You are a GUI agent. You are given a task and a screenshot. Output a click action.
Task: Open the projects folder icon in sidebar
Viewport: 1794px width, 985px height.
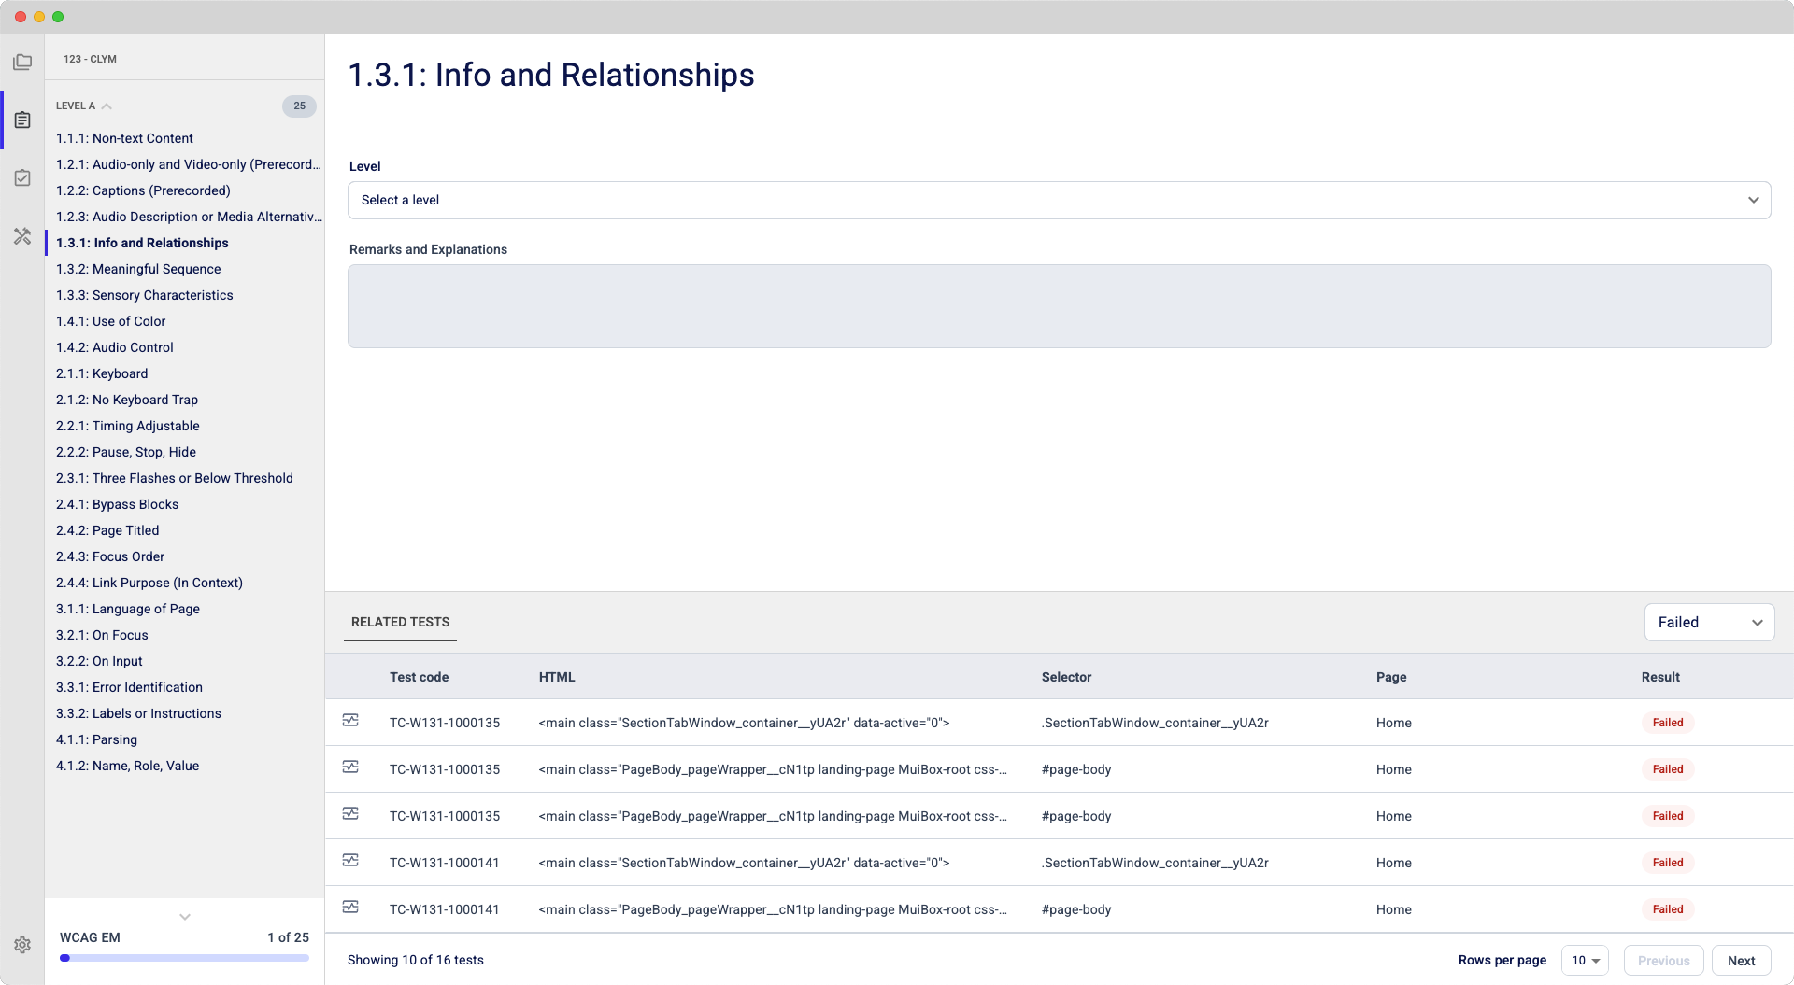pyautogui.click(x=22, y=62)
